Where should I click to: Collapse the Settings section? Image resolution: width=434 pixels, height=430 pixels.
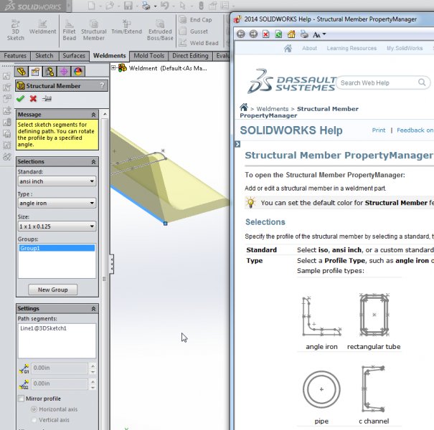(93, 308)
